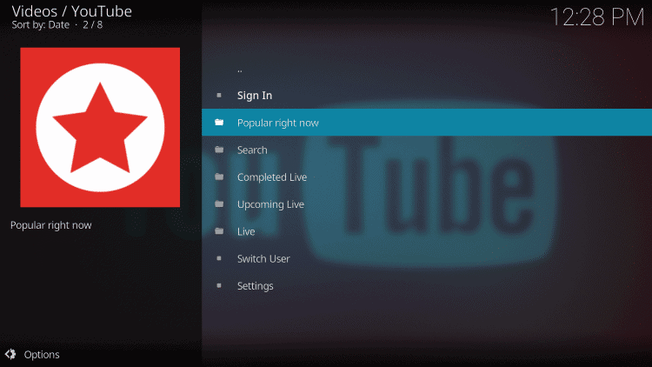Click the bullet icon beside Switch User
The height and width of the screenshot is (367, 652).
219,258
